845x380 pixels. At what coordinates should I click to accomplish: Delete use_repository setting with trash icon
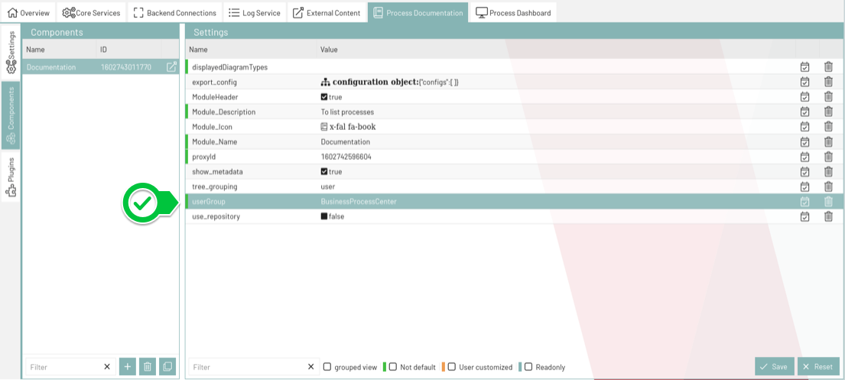828,216
